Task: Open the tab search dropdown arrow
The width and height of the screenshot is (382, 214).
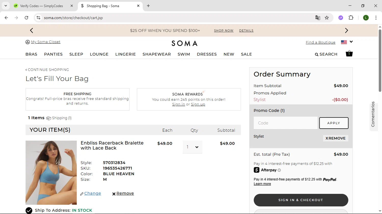Action: (x=6, y=6)
